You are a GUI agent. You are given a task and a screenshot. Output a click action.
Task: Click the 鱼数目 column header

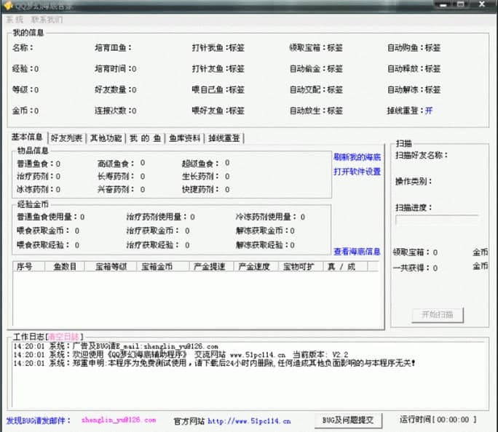tap(65, 267)
